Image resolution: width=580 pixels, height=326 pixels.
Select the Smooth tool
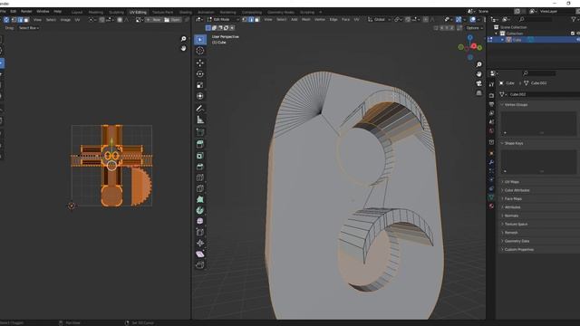(200, 221)
